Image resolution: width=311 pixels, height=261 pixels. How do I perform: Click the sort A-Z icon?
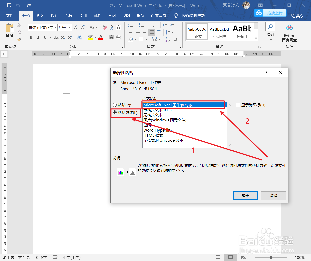coord(168,39)
